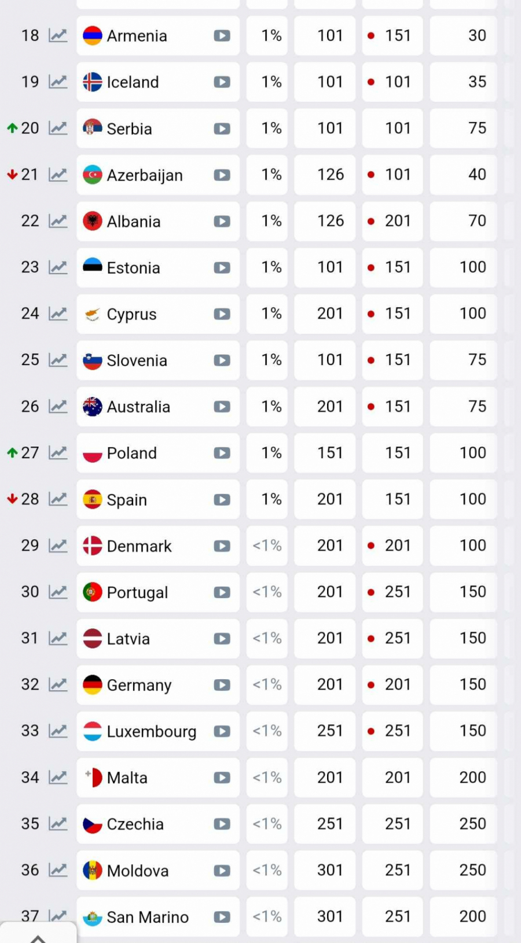Show Slovenia's odds chart icon
Viewport: 521px width, 943px height.
[58, 360]
